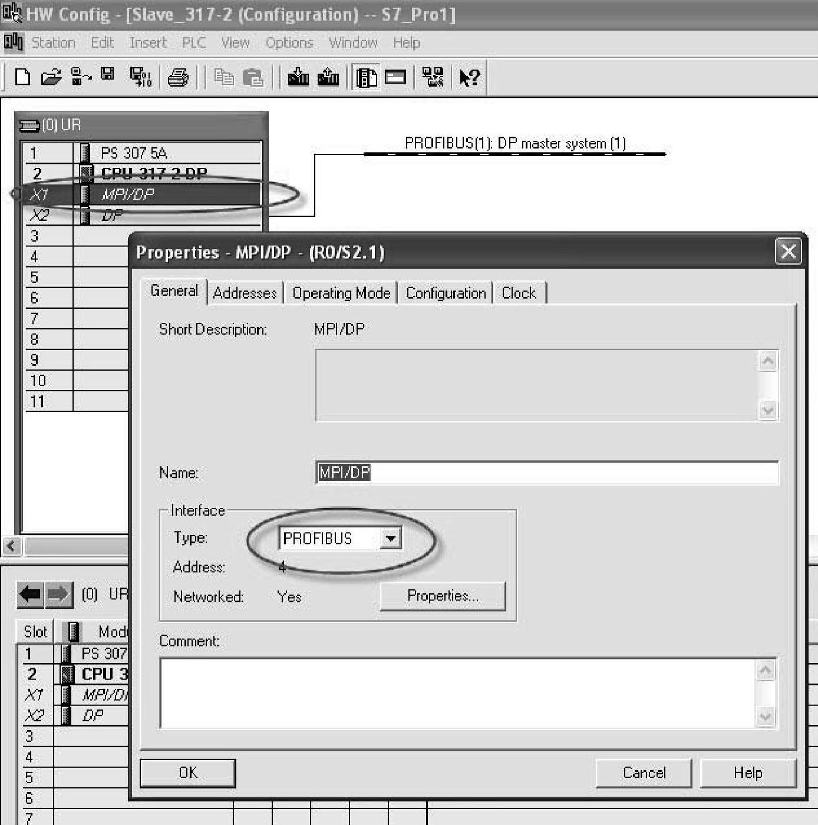Click the HW Config document icon beside Station
This screenshot has width=818, height=825.
(x=13, y=42)
